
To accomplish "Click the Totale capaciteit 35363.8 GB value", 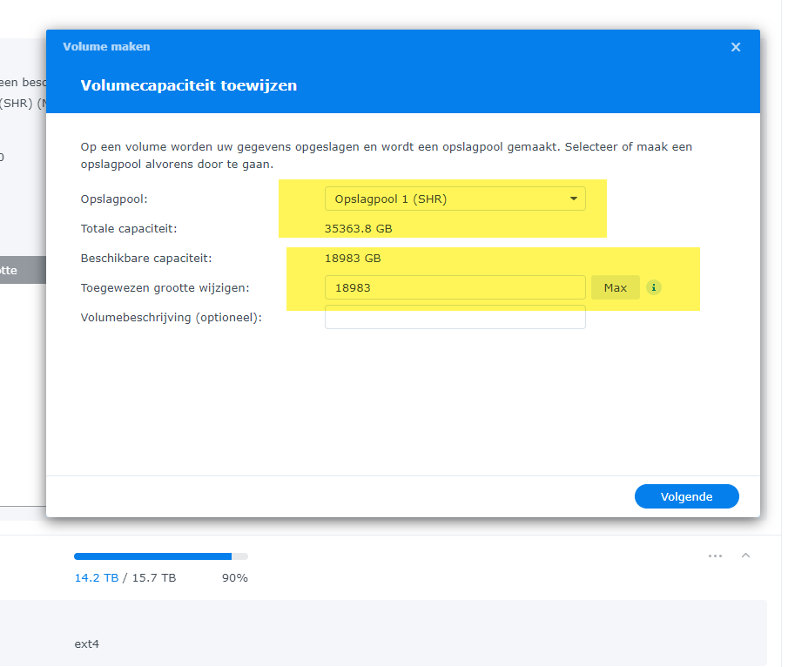I will pos(360,228).
